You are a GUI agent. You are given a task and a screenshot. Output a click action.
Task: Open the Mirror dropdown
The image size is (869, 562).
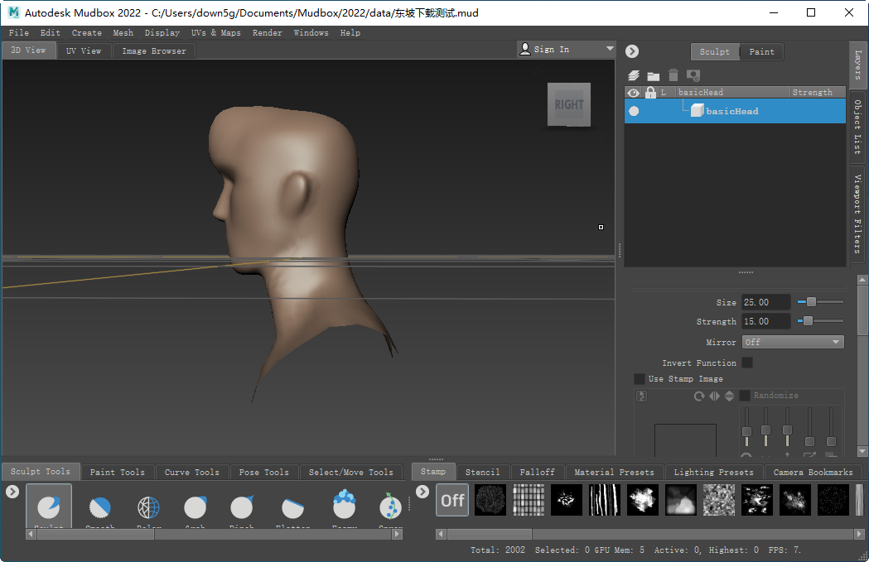(x=793, y=341)
